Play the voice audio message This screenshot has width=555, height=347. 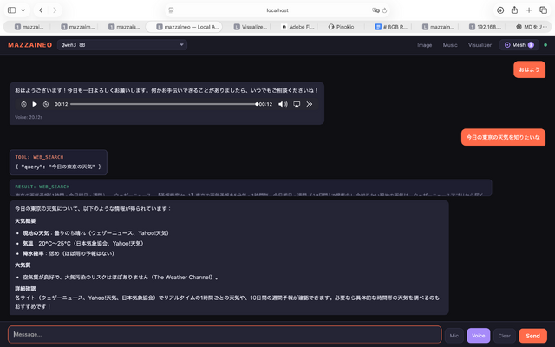pyautogui.click(x=35, y=104)
